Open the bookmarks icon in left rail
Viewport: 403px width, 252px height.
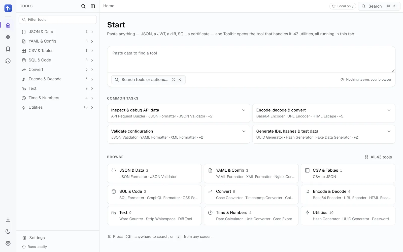(x=8, y=49)
